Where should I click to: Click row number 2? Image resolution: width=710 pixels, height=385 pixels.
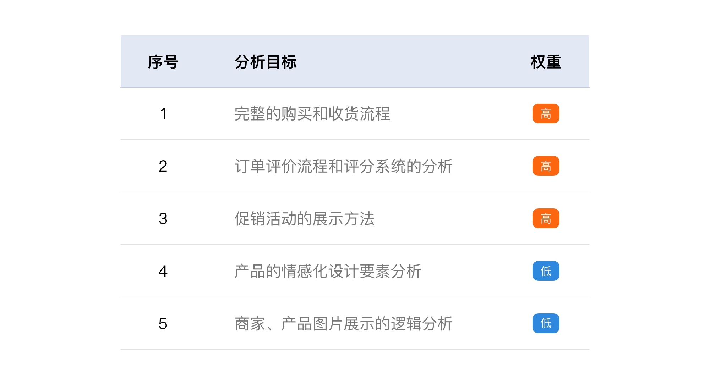pyautogui.click(x=163, y=166)
